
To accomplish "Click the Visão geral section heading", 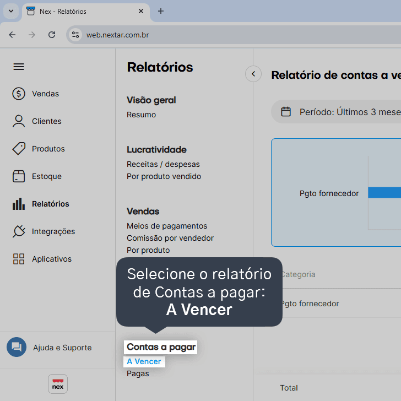I will point(151,100).
